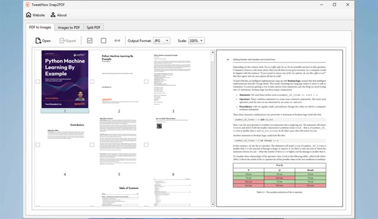This screenshot has height=219, width=378.
Task: Click the Export button
Action: pyautogui.click(x=68, y=41)
